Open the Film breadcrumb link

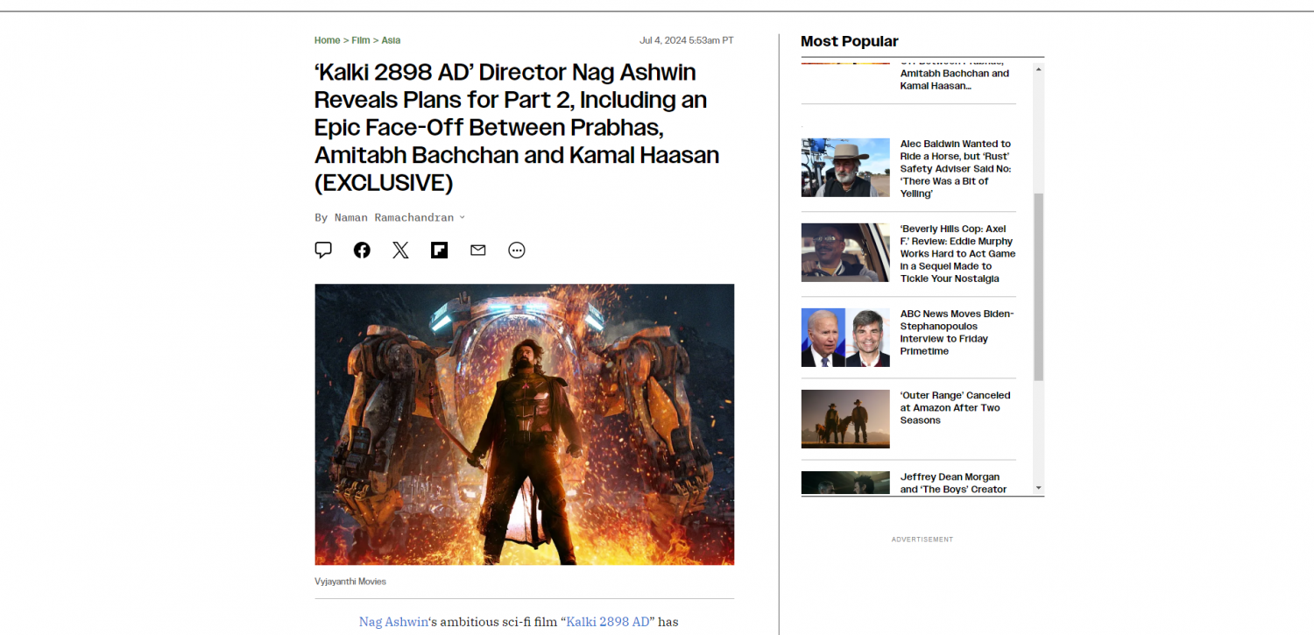[x=360, y=40]
